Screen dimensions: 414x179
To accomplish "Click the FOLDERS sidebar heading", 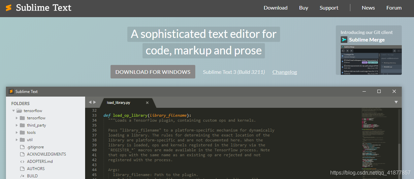I will 20,104.
